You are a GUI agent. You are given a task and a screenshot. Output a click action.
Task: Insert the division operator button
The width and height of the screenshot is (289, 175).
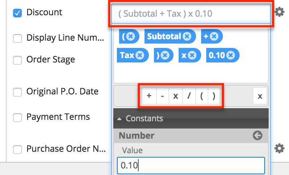(x=188, y=96)
